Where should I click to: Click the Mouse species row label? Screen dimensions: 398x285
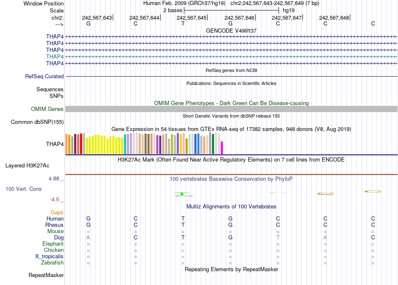pyautogui.click(x=55, y=231)
